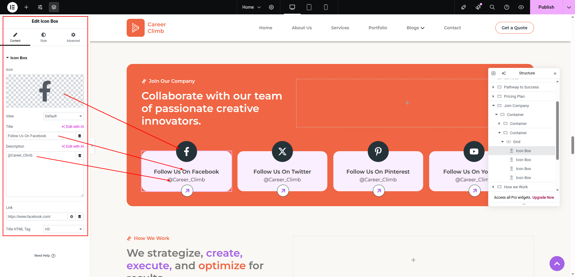
Task: Switch to mobile responsive view
Action: pyautogui.click(x=326, y=7)
